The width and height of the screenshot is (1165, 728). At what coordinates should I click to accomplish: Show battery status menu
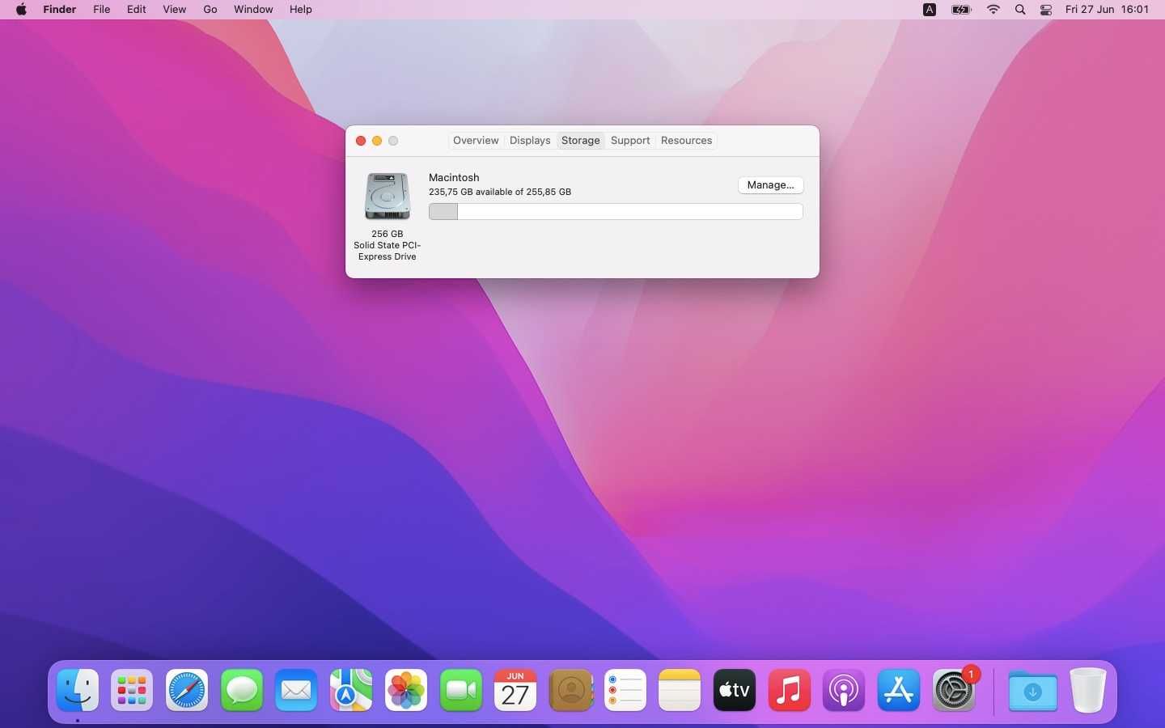961,10
